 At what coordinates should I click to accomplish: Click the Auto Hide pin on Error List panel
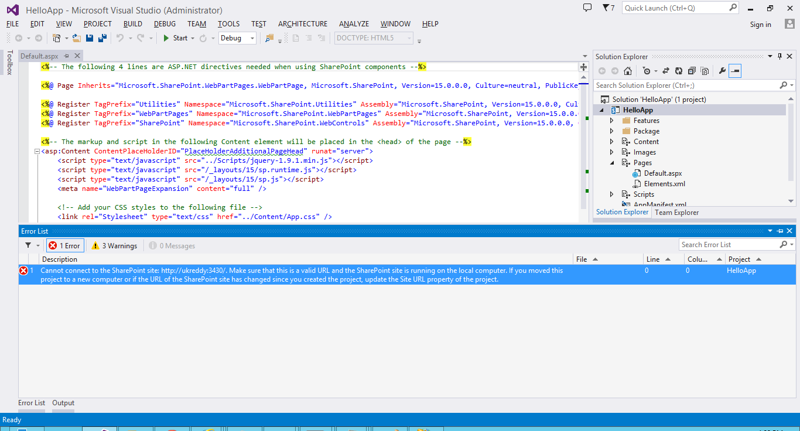[780, 231]
